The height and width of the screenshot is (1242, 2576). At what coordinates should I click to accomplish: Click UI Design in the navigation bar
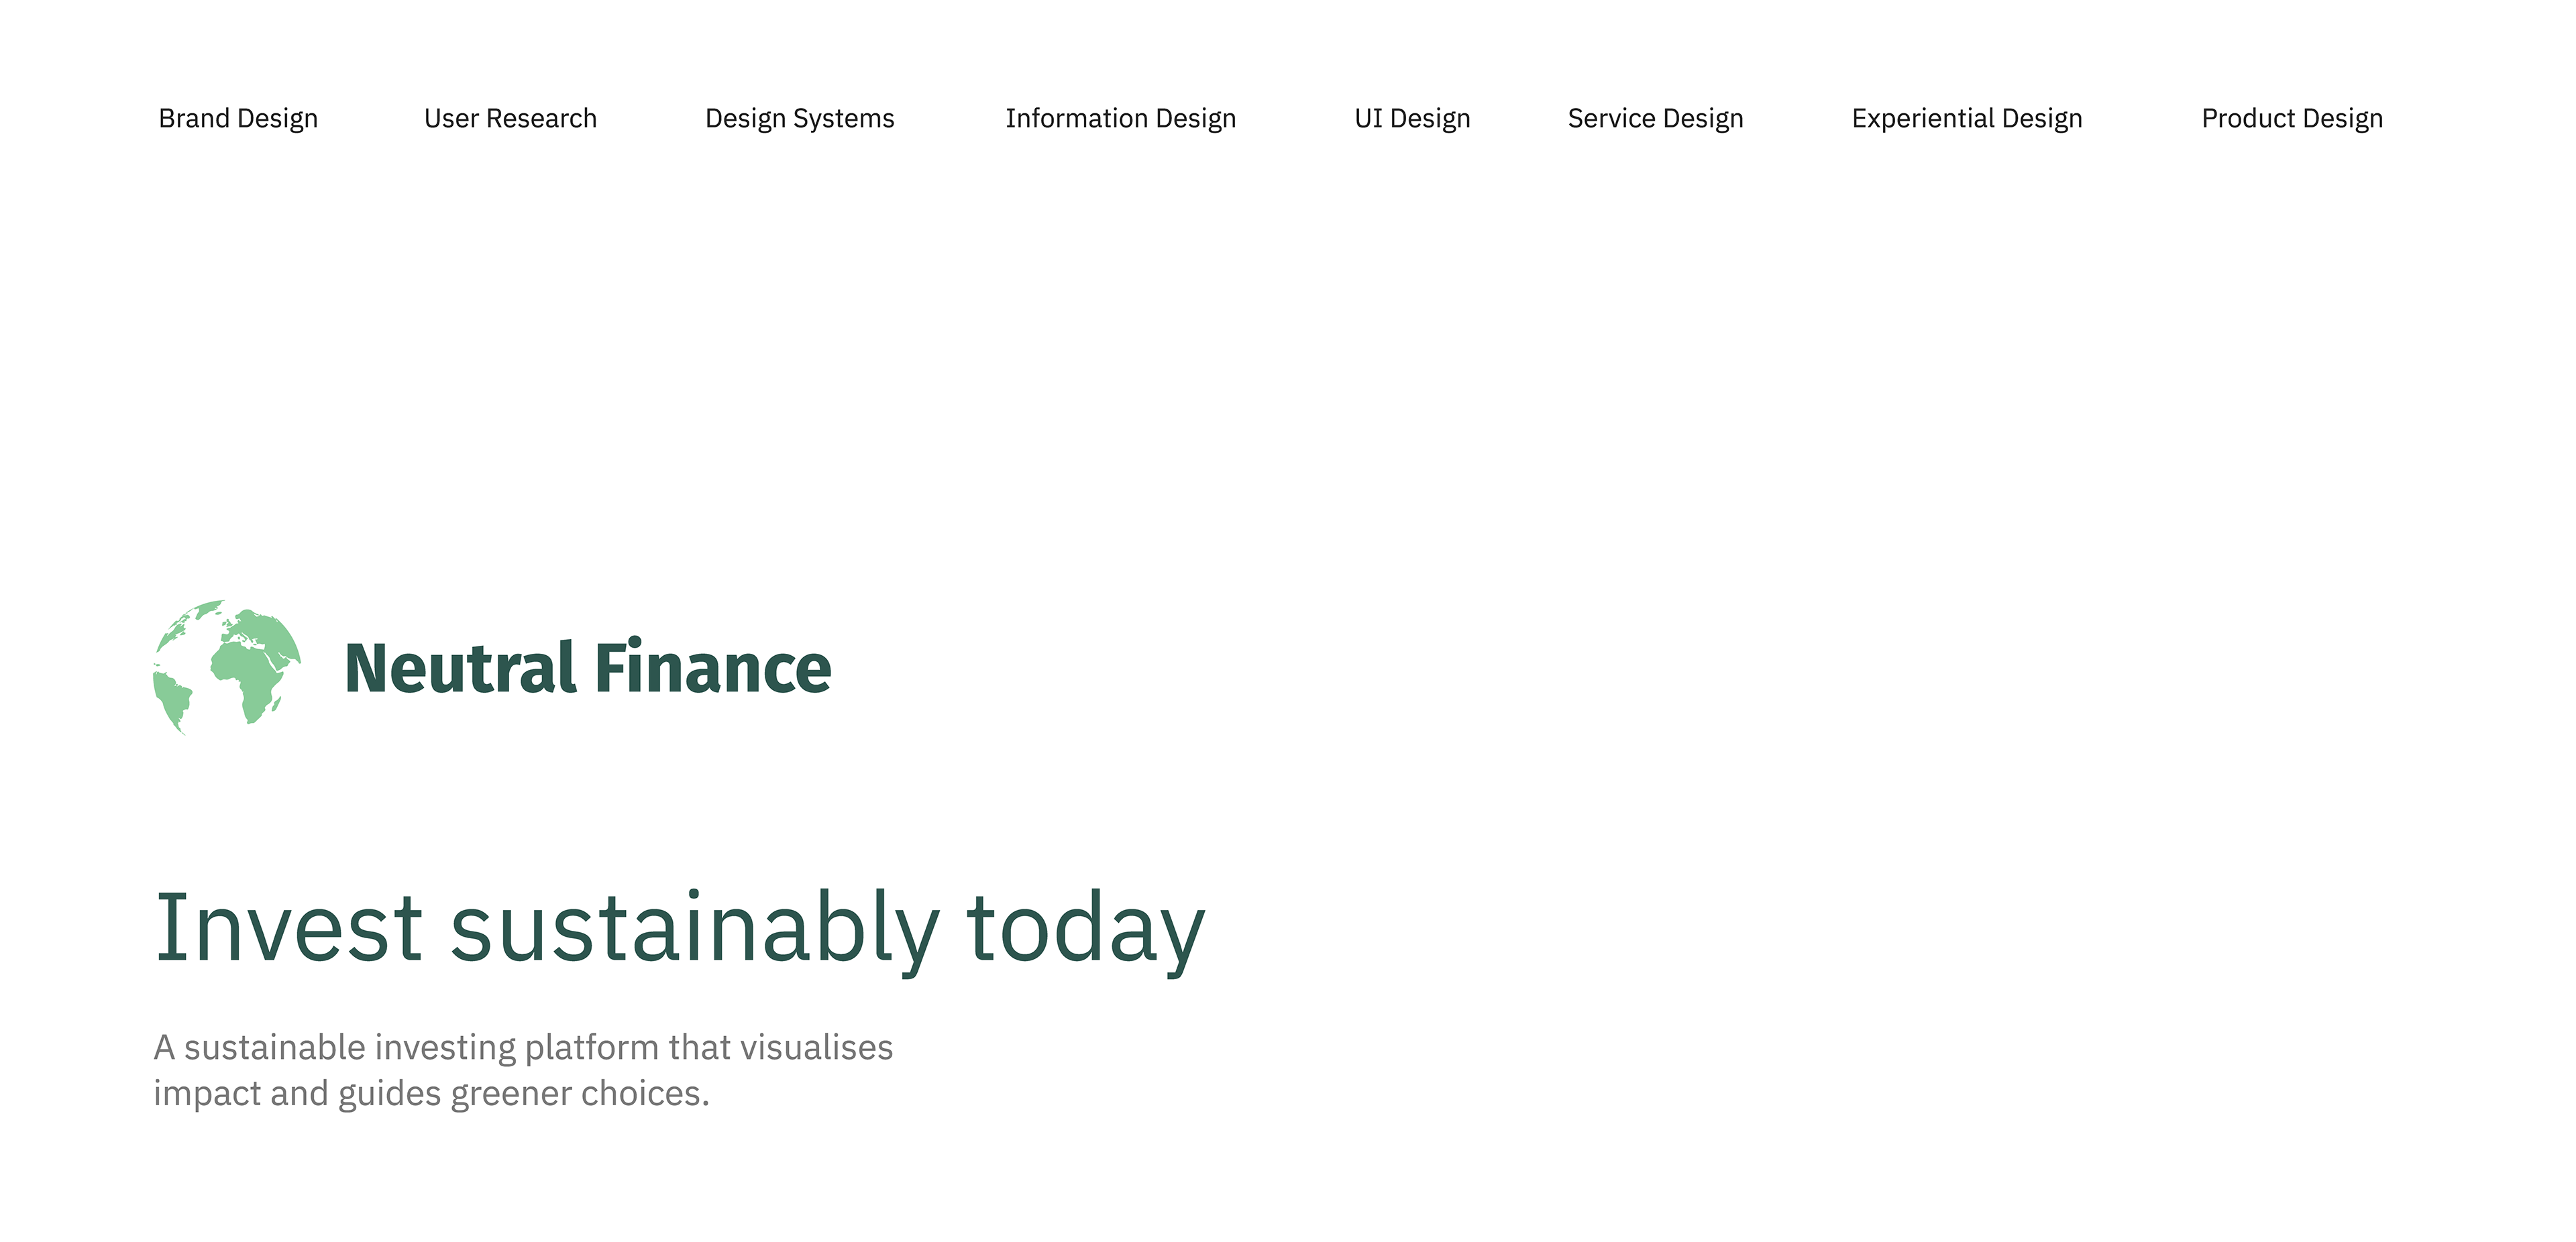(1412, 119)
